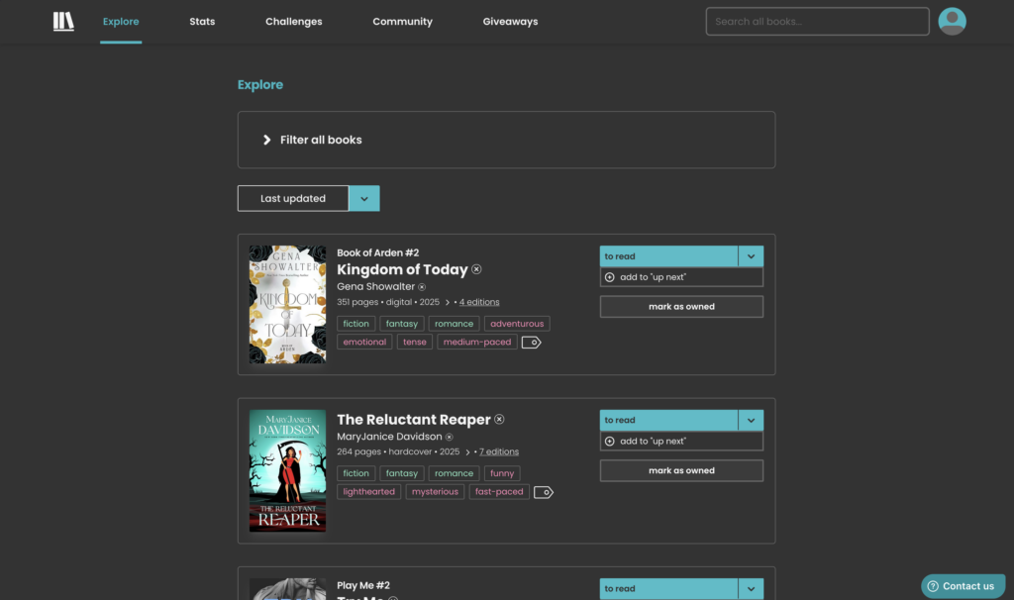Open the Challenges tab
The width and height of the screenshot is (1014, 600).
click(x=293, y=22)
